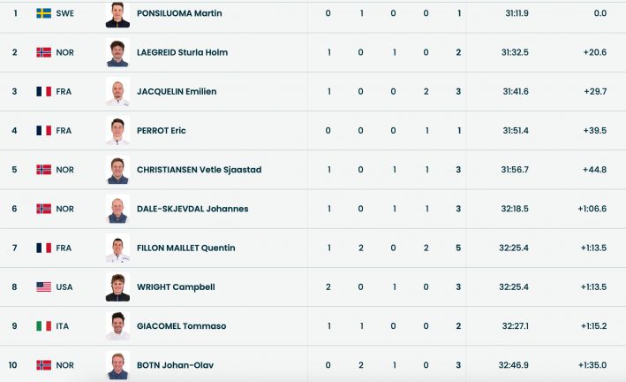Click the Italian flag beside ITA
This screenshot has height=382, width=626.
[x=43, y=325]
